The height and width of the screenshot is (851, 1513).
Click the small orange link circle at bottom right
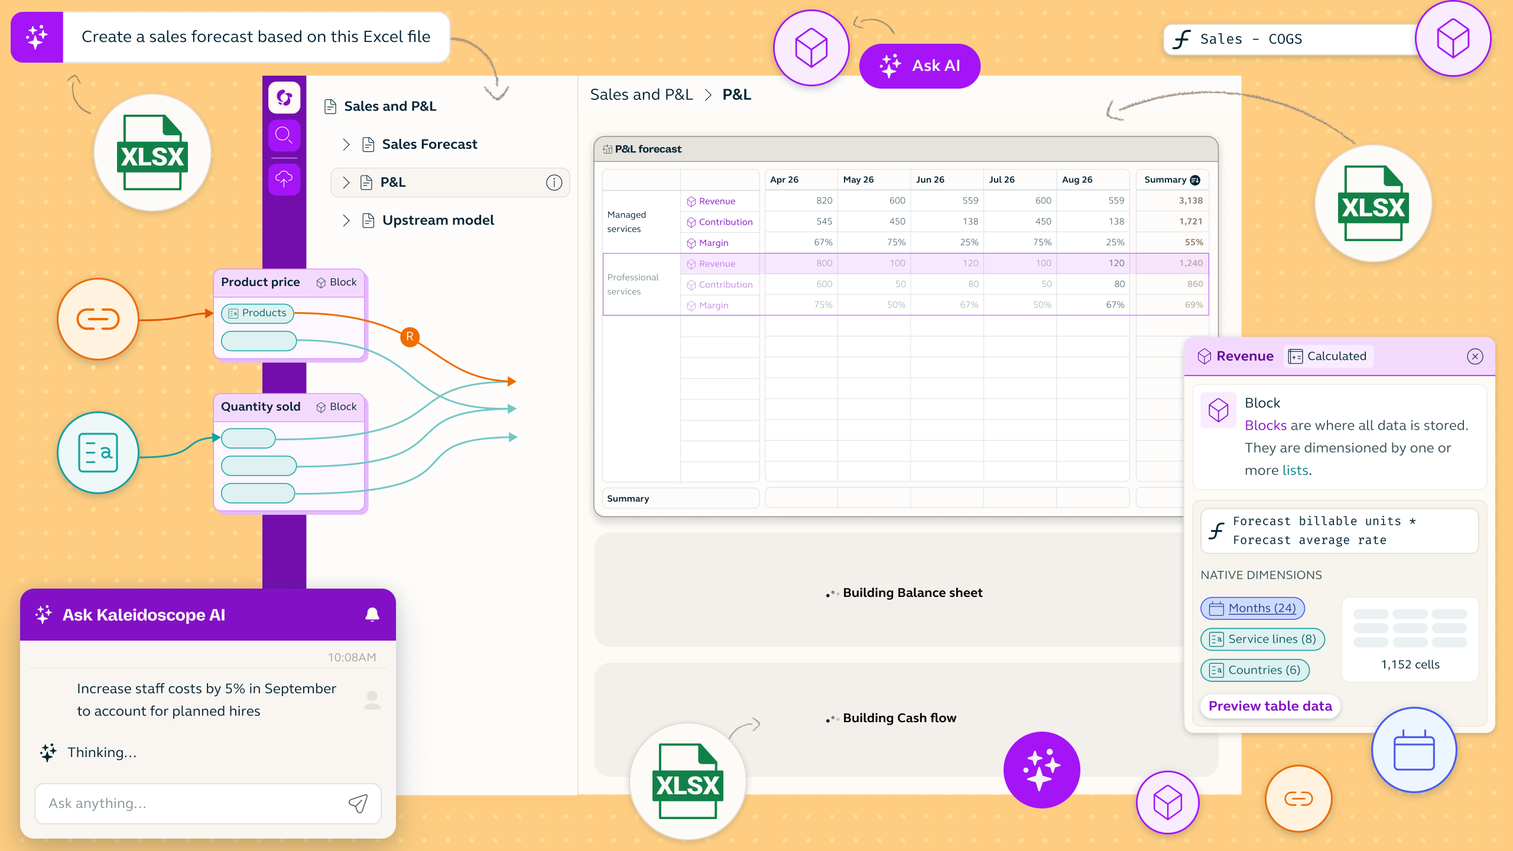pyautogui.click(x=1298, y=798)
